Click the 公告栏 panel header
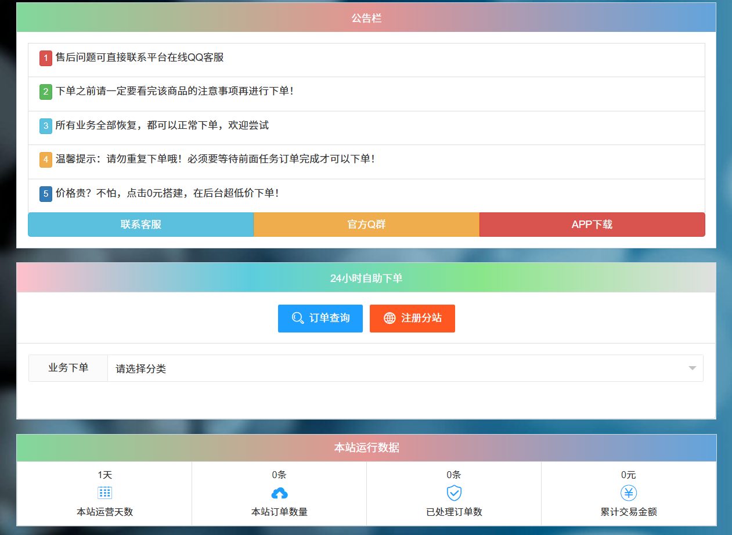Viewport: 732px width, 535px height. (x=366, y=17)
